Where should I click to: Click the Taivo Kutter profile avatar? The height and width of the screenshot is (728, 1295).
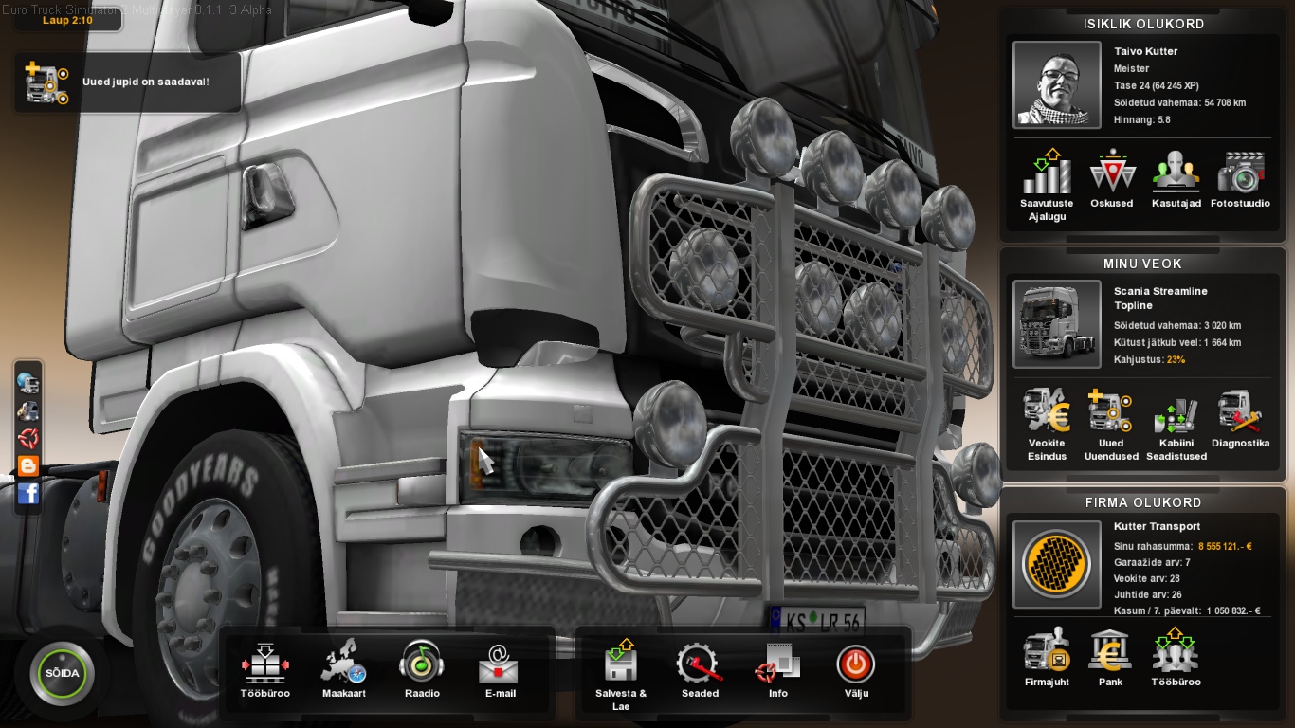[x=1057, y=84]
